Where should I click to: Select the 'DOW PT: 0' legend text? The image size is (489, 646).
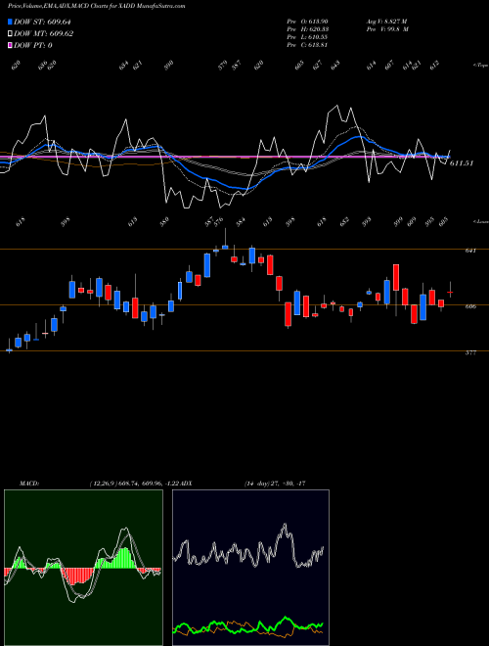coord(32,45)
